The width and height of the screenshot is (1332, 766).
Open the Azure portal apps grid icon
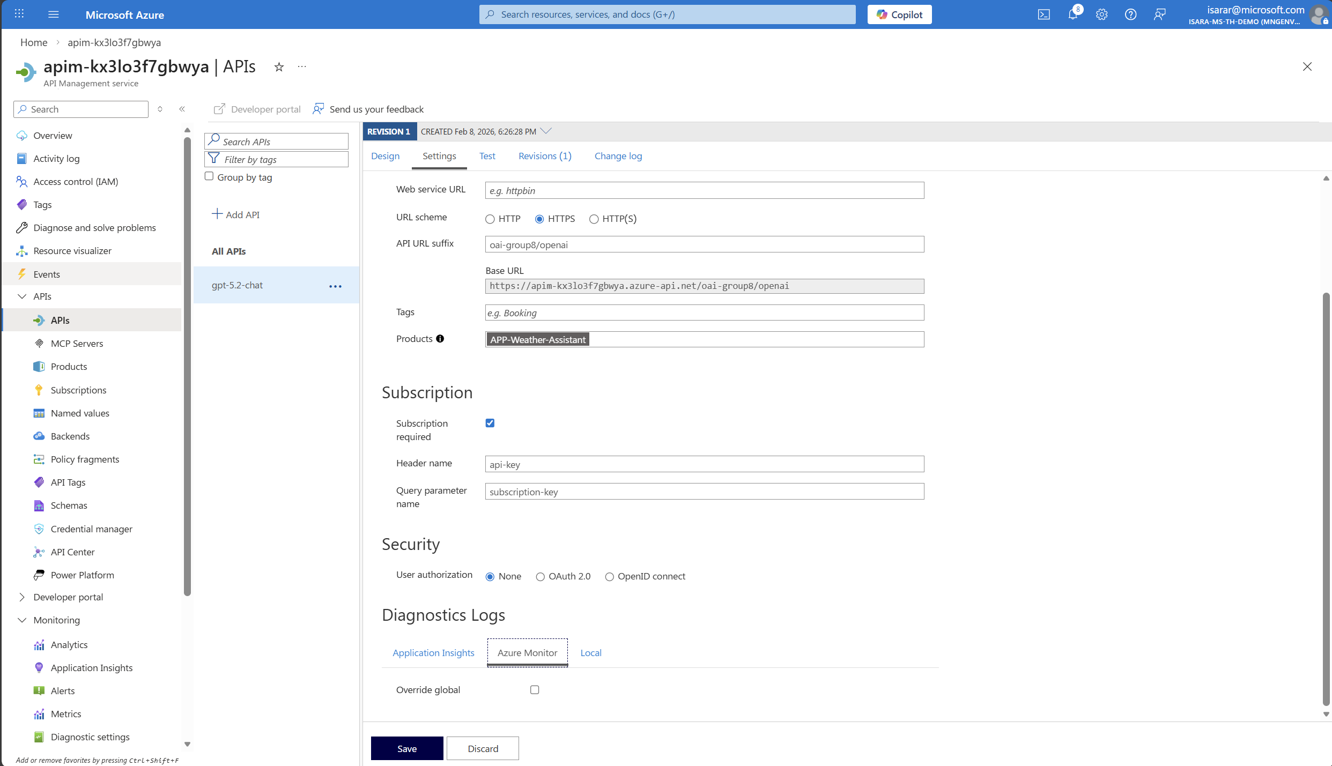coord(19,14)
